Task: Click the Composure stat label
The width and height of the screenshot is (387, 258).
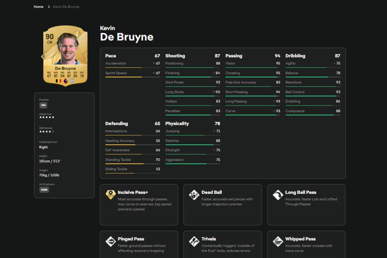Action: (295, 111)
